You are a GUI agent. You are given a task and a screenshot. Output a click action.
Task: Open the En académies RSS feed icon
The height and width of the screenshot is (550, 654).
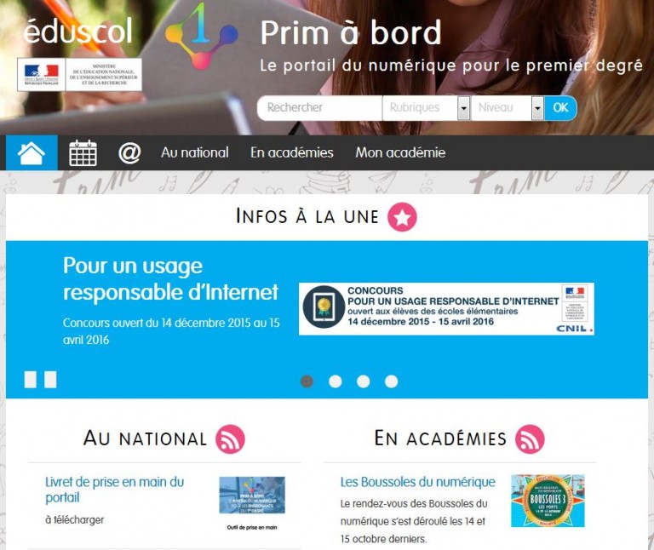pyautogui.click(x=530, y=439)
